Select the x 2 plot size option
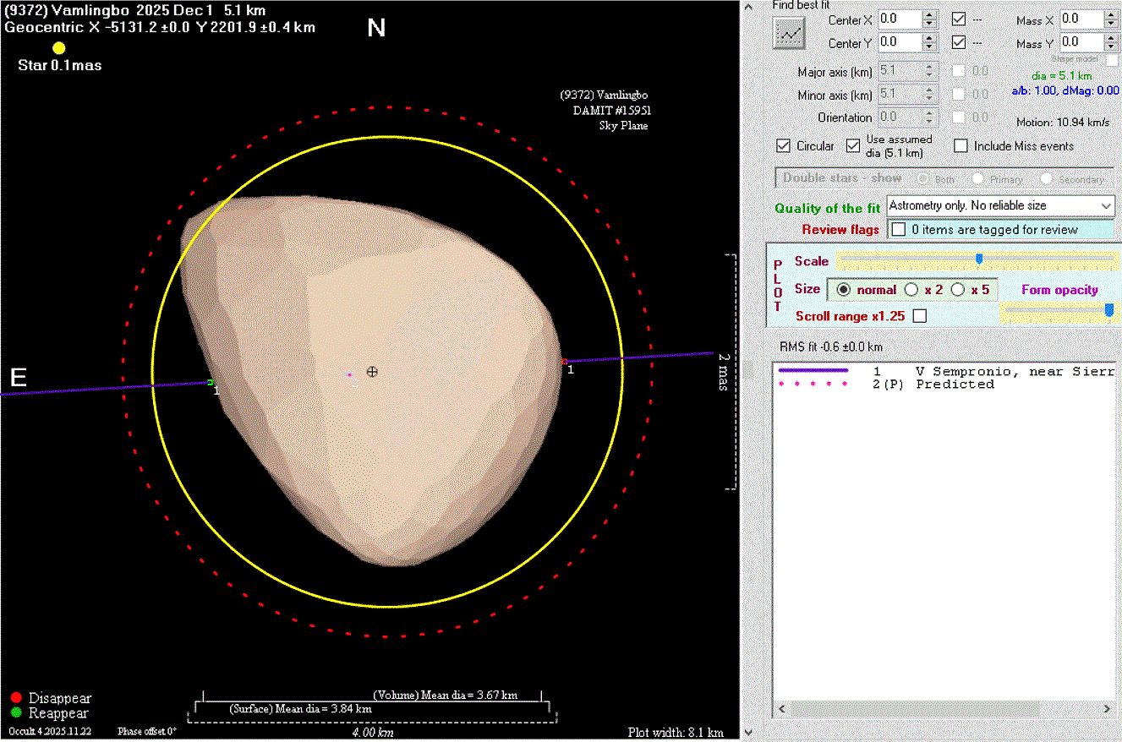Image resolution: width=1122 pixels, height=742 pixels. click(x=911, y=290)
